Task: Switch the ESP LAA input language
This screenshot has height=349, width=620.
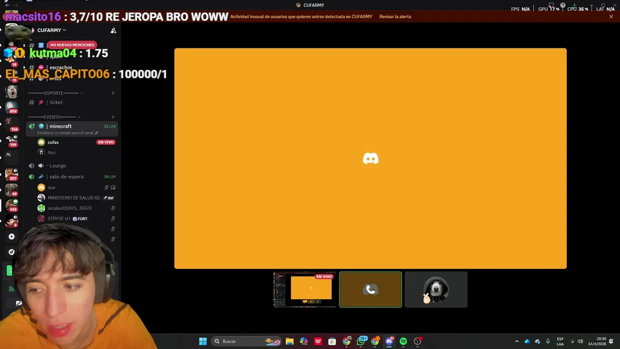Action: (x=560, y=341)
